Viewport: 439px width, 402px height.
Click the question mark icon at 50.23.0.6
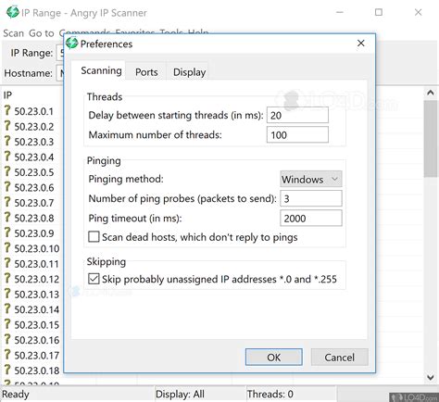pyautogui.click(x=7, y=187)
